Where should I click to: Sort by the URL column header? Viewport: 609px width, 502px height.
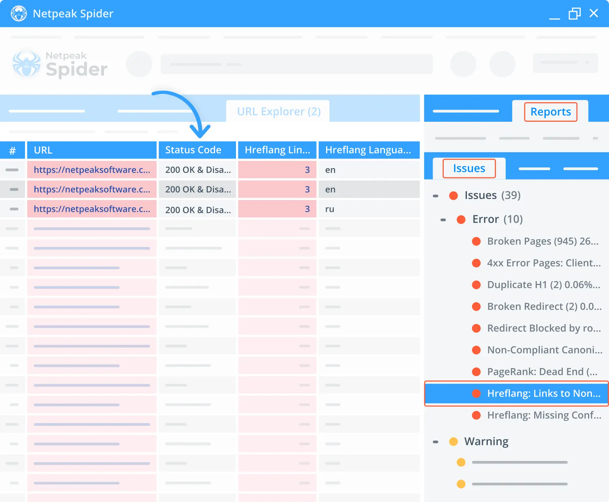tap(92, 150)
